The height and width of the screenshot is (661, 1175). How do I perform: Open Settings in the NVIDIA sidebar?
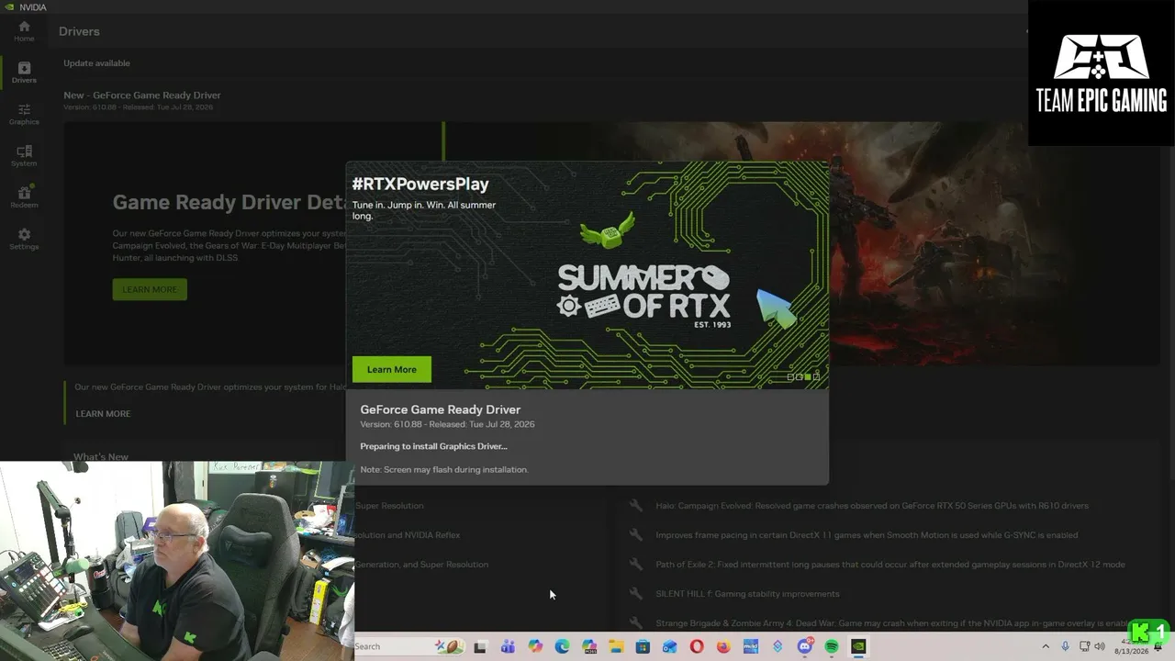24,239
